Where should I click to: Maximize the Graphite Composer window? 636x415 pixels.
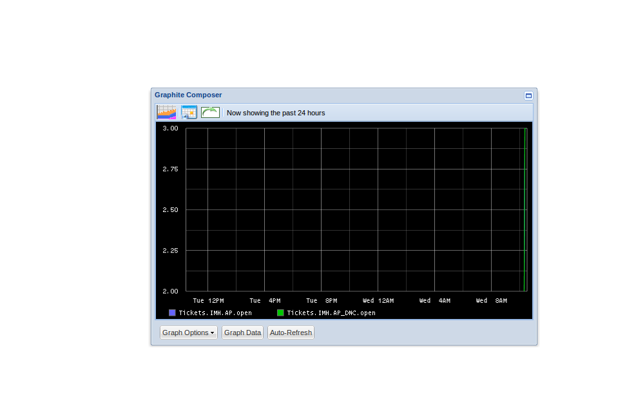click(x=528, y=95)
